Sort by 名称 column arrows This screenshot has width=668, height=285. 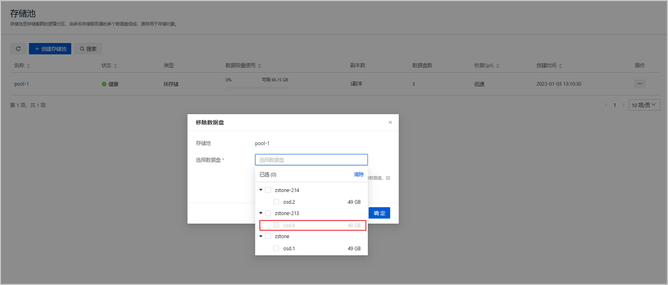(x=28, y=66)
